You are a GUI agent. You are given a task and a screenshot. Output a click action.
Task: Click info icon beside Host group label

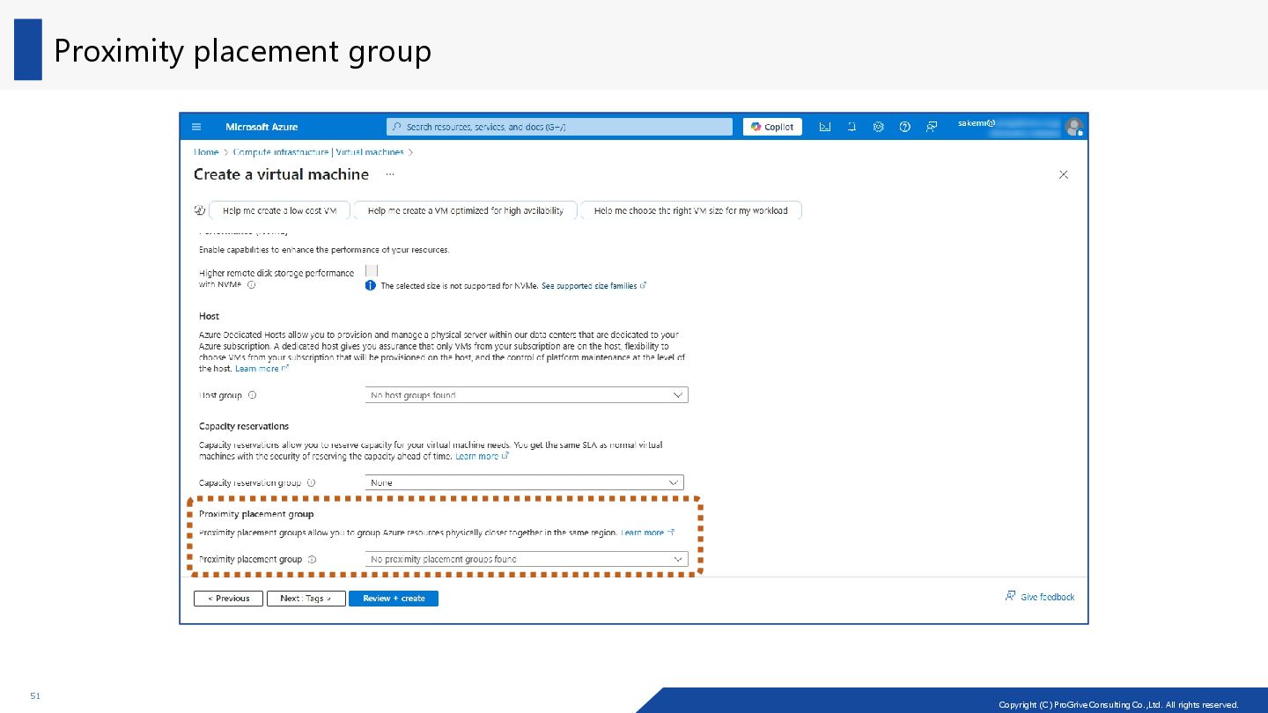pos(252,395)
